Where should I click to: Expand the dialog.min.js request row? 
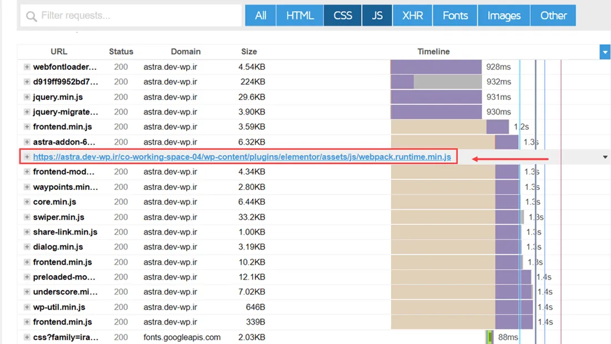[x=27, y=247]
